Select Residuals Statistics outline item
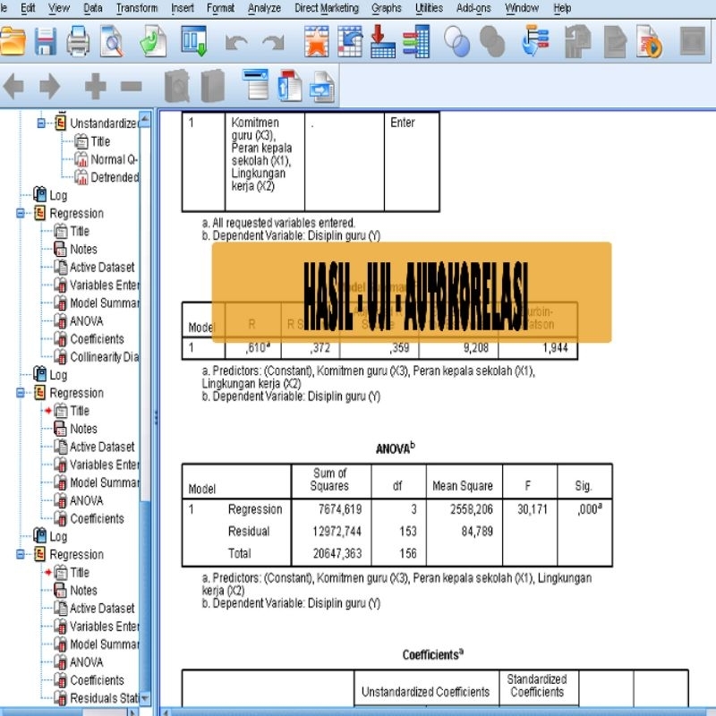 click(104, 698)
